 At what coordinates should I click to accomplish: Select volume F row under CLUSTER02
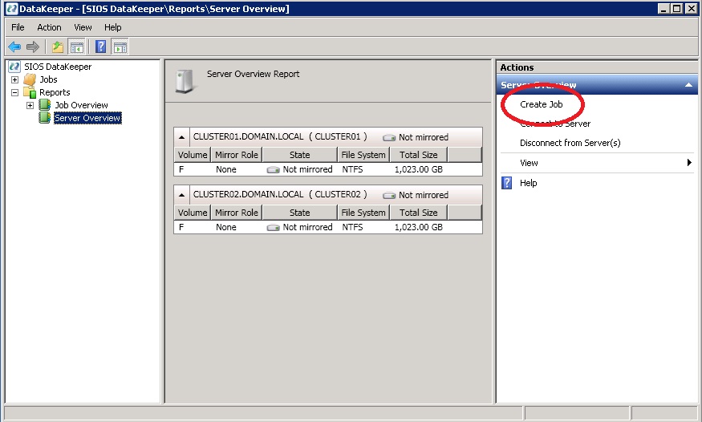327,227
